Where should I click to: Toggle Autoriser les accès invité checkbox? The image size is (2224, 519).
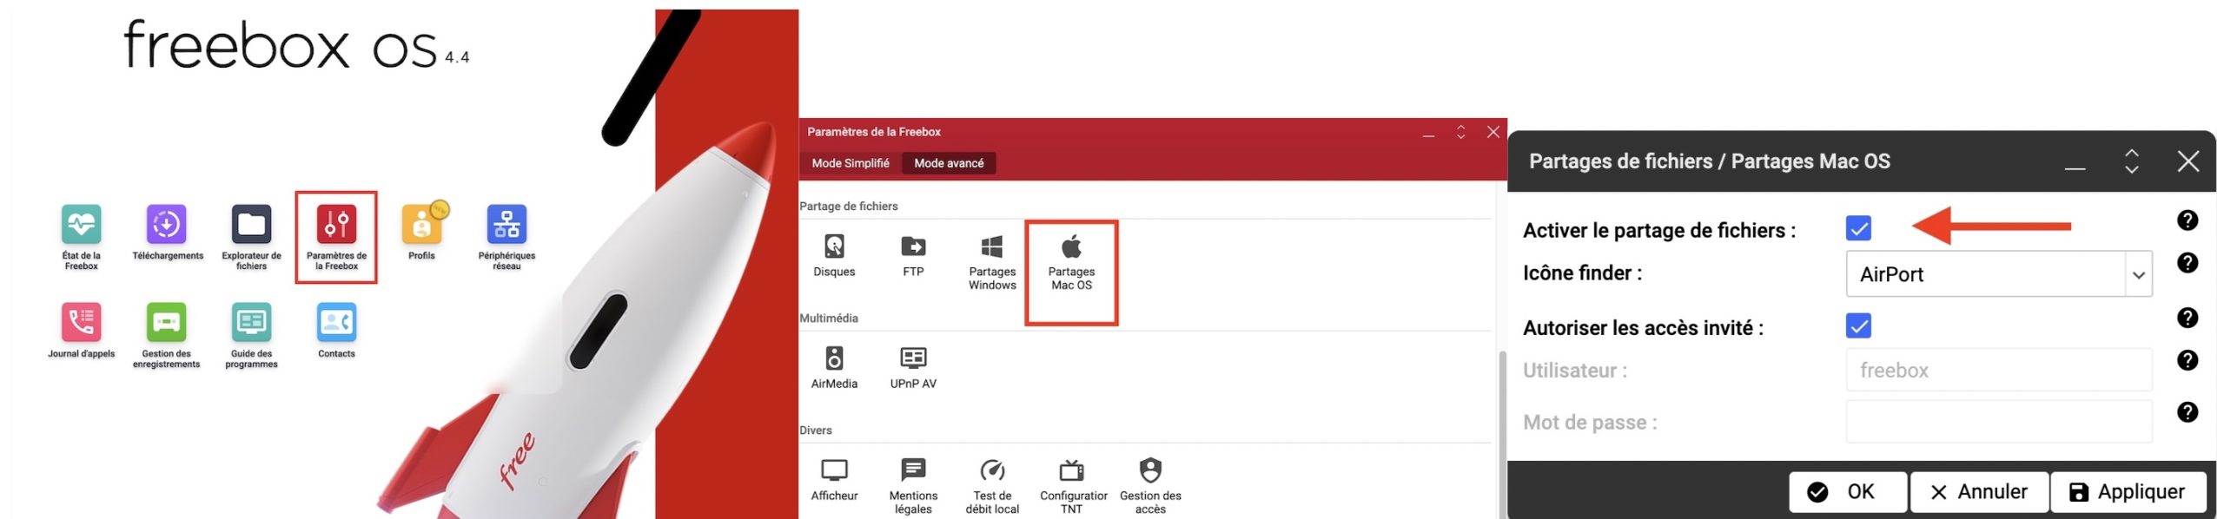(x=1858, y=326)
